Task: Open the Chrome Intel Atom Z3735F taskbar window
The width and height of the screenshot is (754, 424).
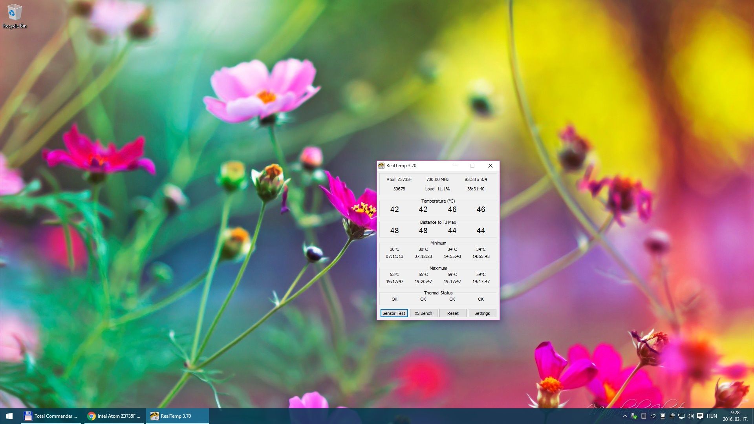Action: click(x=114, y=416)
